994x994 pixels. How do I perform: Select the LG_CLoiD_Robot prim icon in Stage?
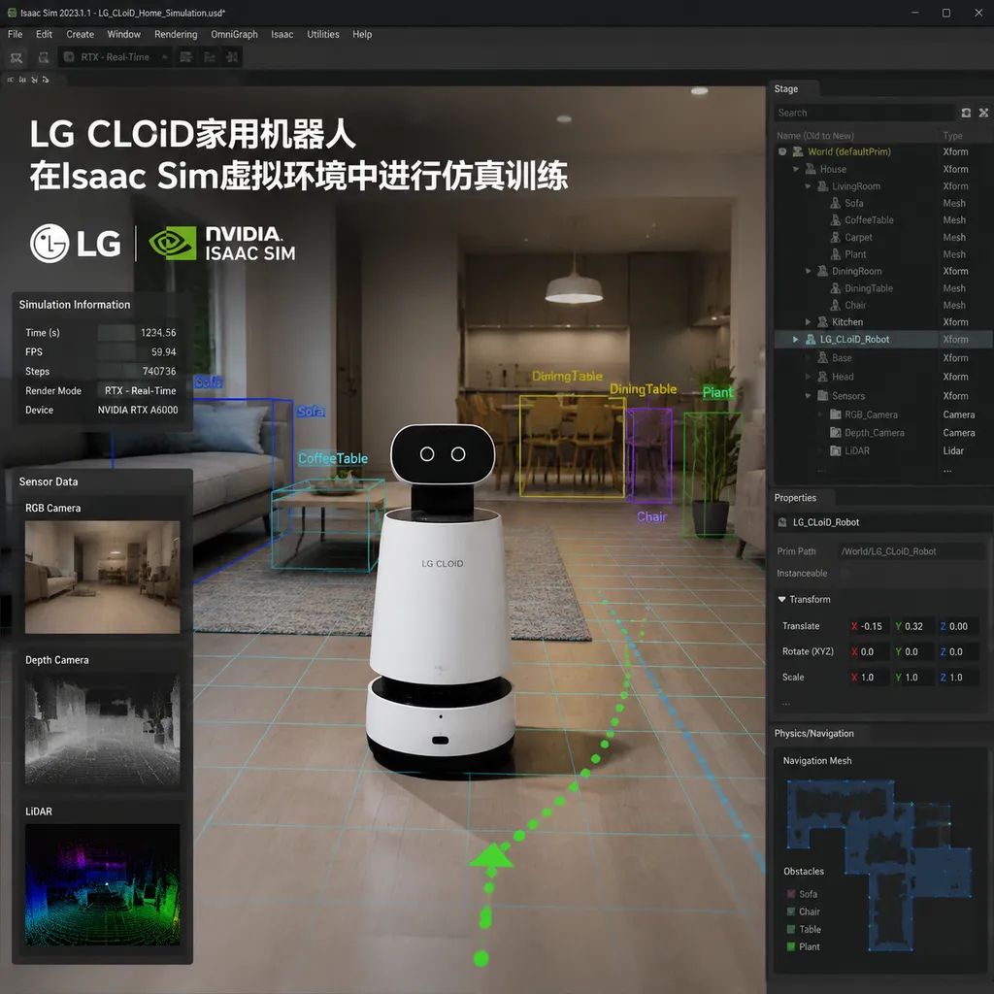click(x=811, y=339)
